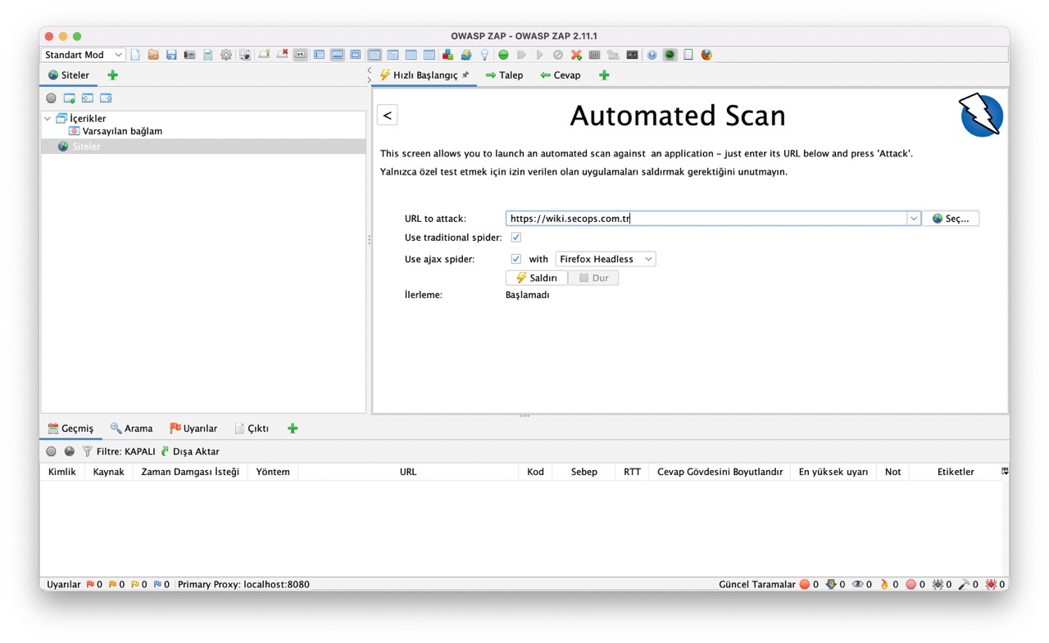Click the red cross break-all toolbar icon

(x=283, y=55)
